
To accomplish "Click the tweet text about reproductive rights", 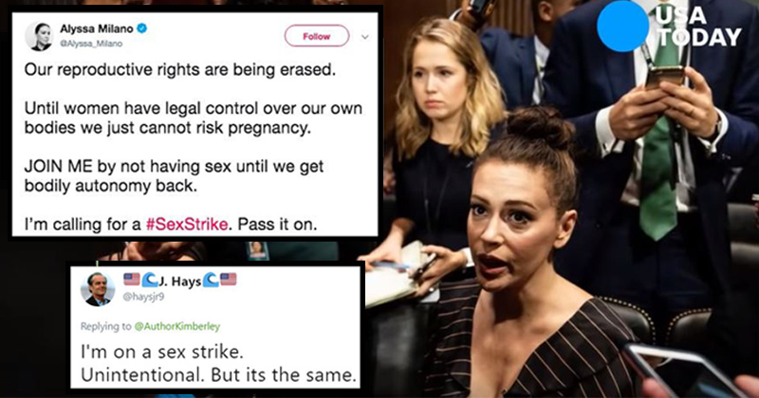I will pos(180,70).
